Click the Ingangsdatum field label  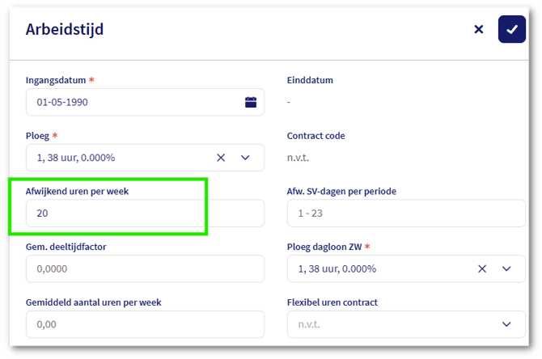click(x=56, y=80)
